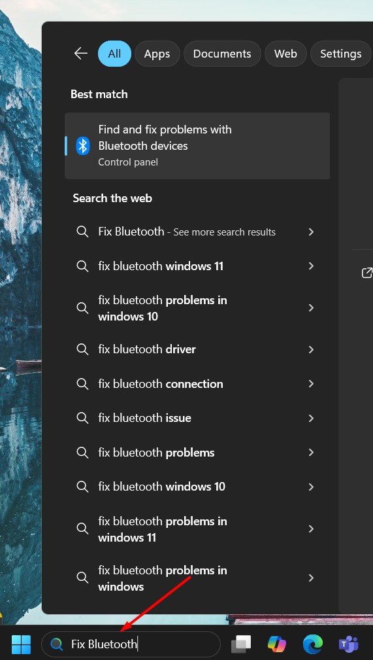Screen dimensions: 373x660
Task: Select fix bluetooth windows 10 suggestion
Action: tap(197, 487)
